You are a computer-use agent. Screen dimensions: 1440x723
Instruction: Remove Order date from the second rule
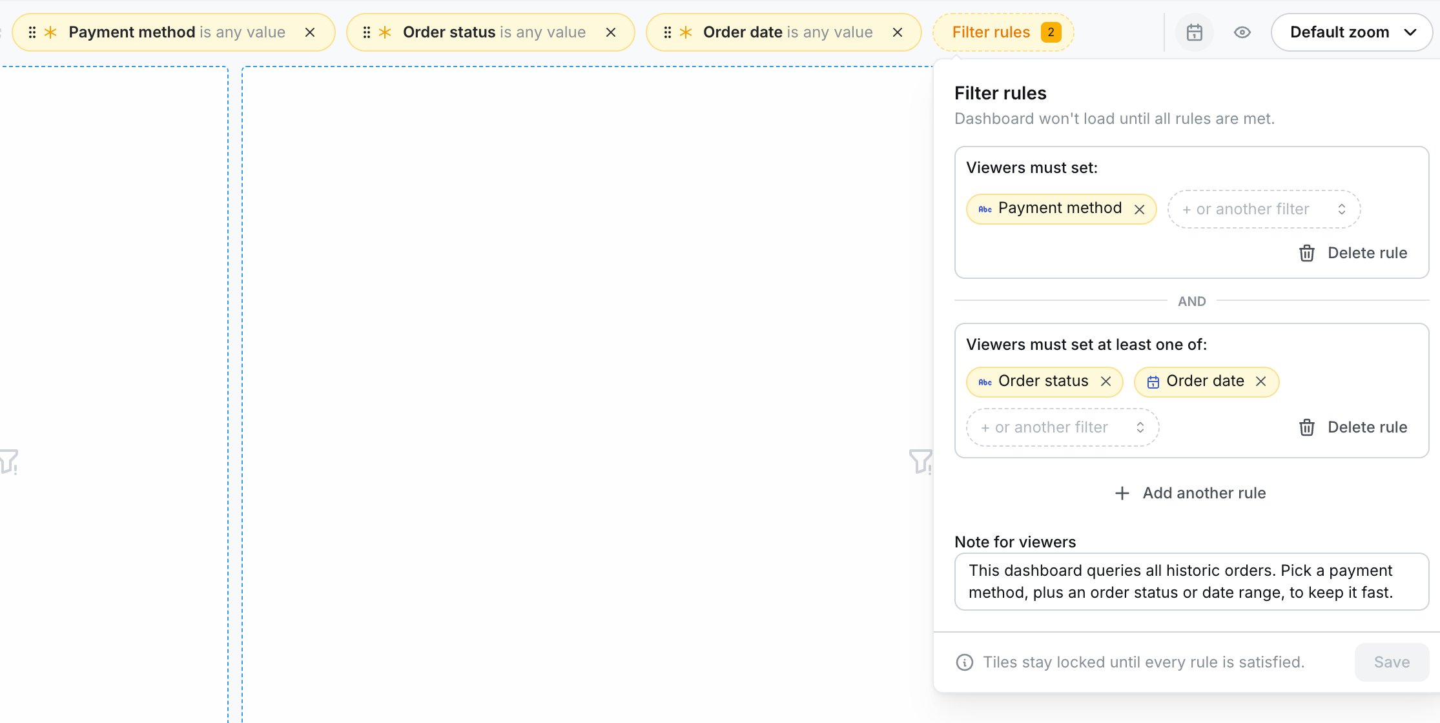tap(1261, 382)
